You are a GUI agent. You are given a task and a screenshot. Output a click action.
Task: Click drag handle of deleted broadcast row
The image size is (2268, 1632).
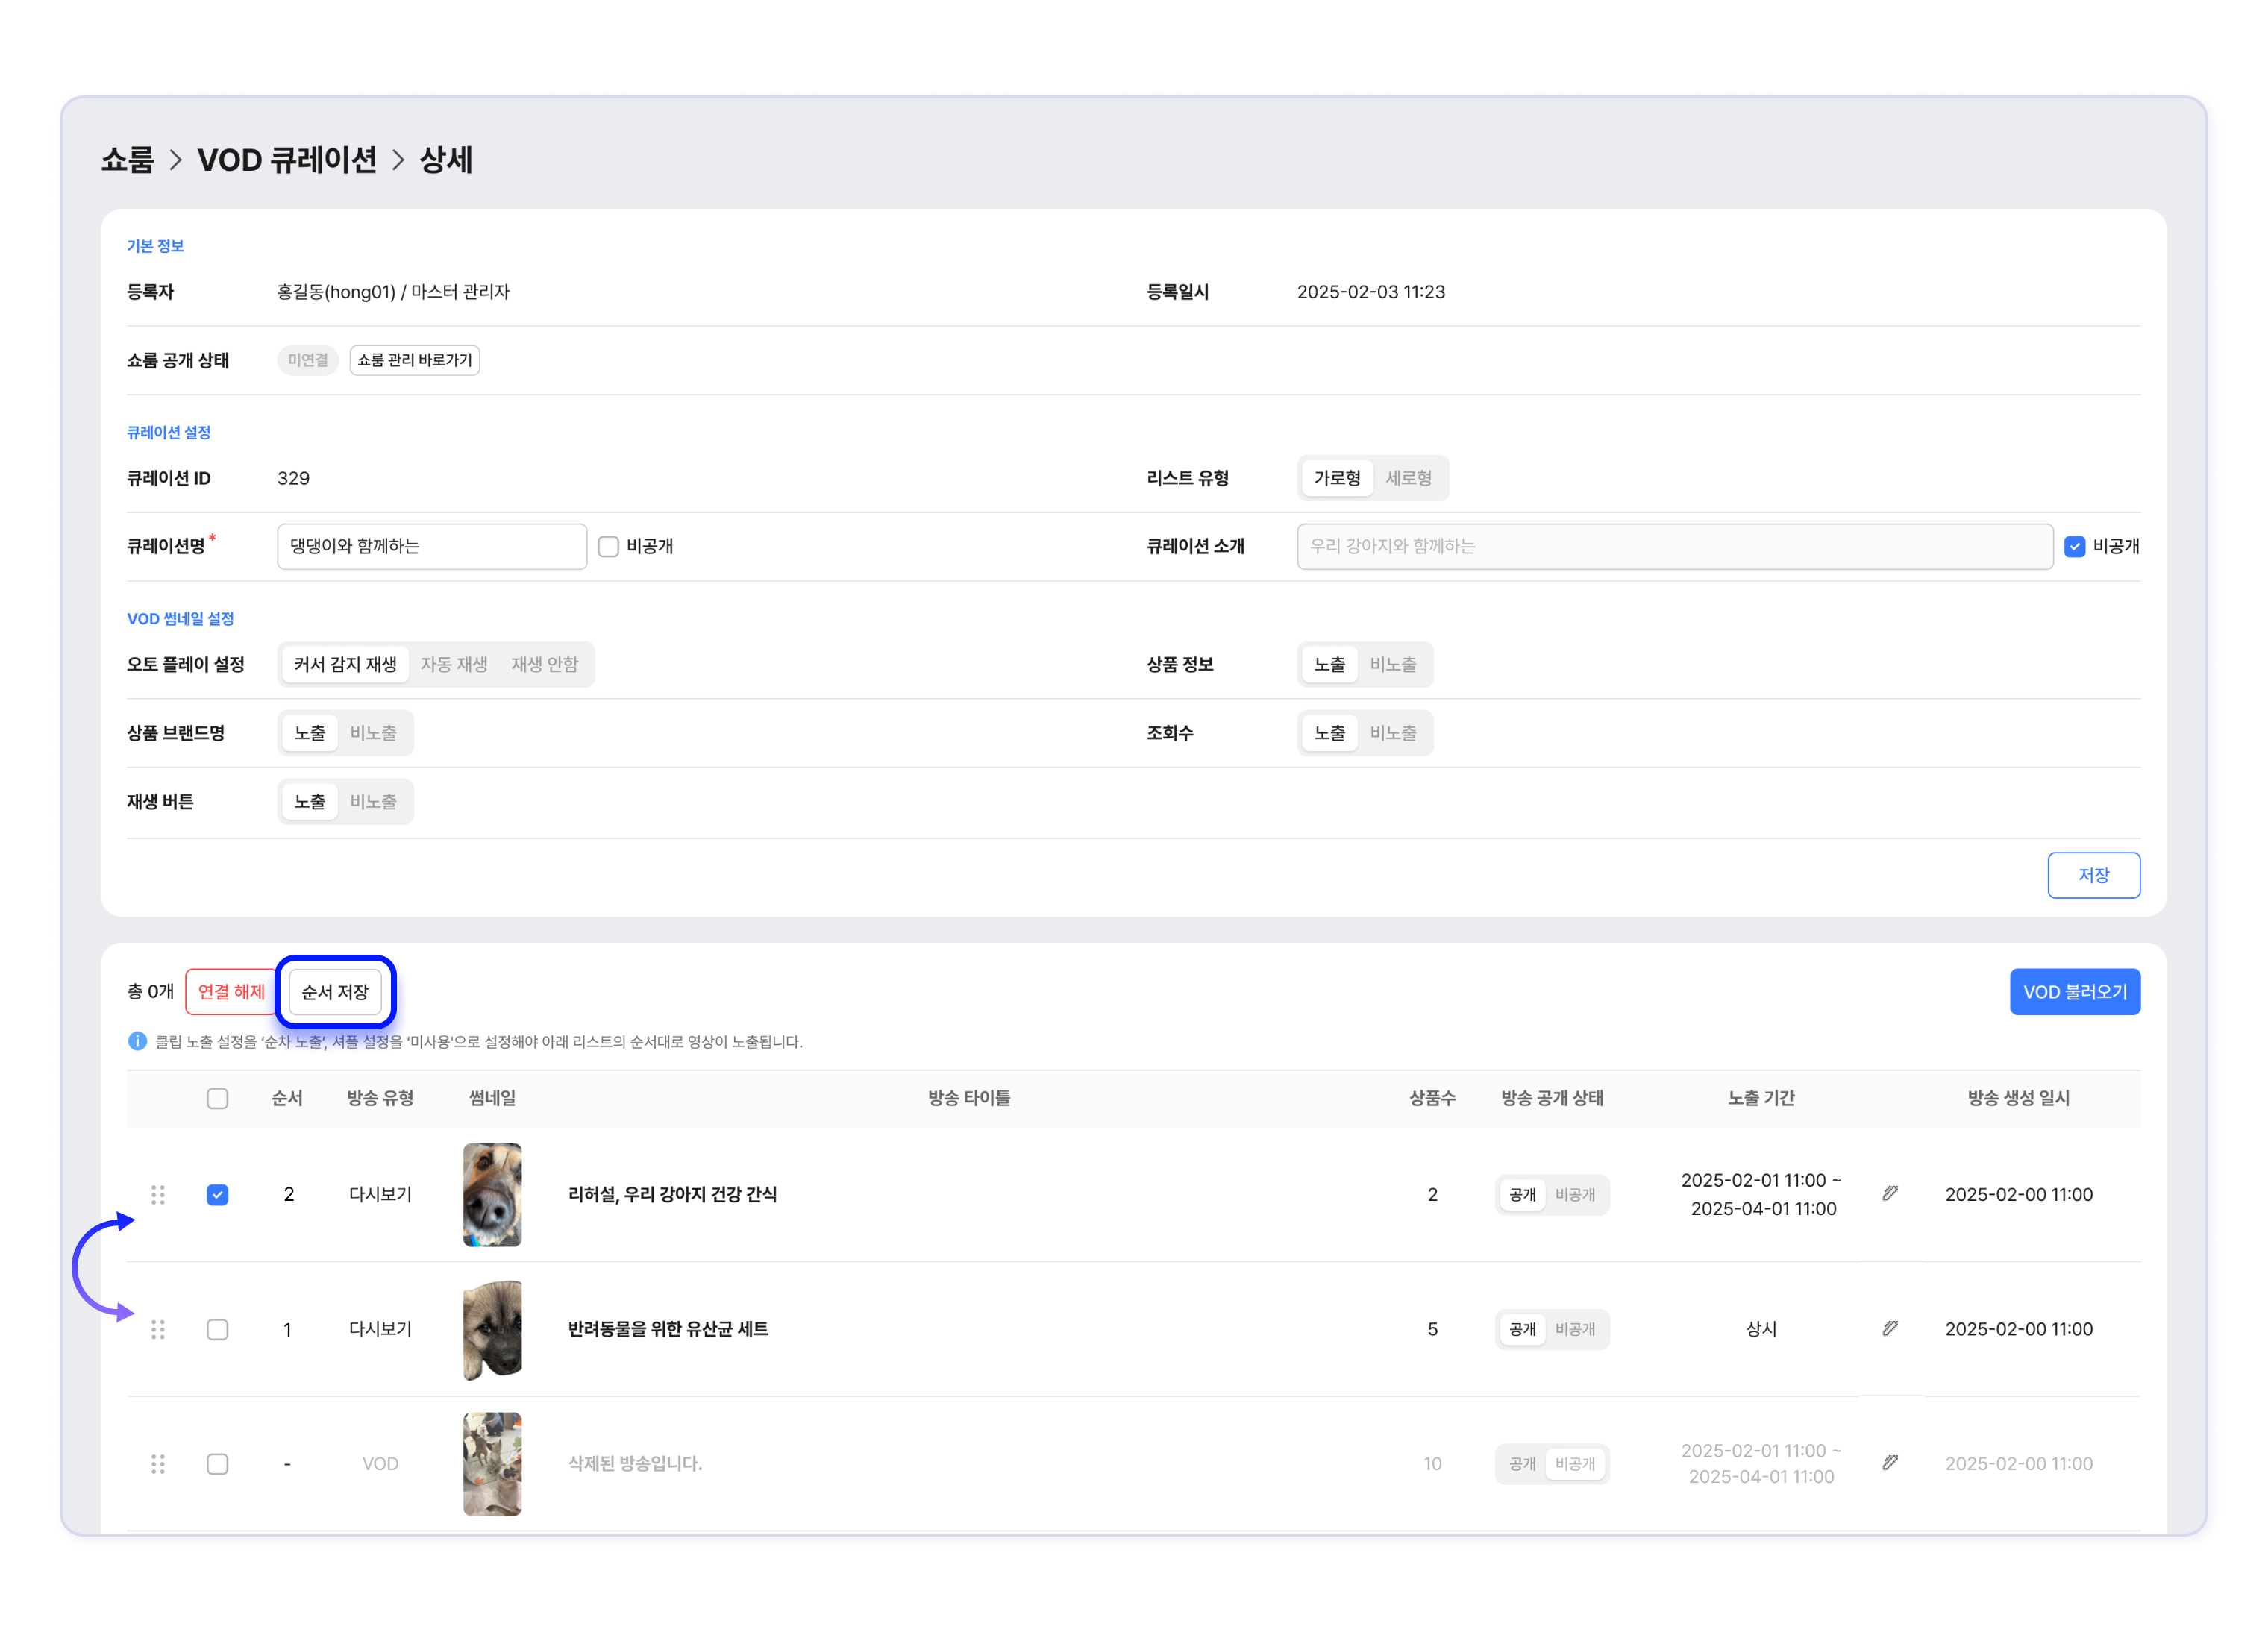158,1463
